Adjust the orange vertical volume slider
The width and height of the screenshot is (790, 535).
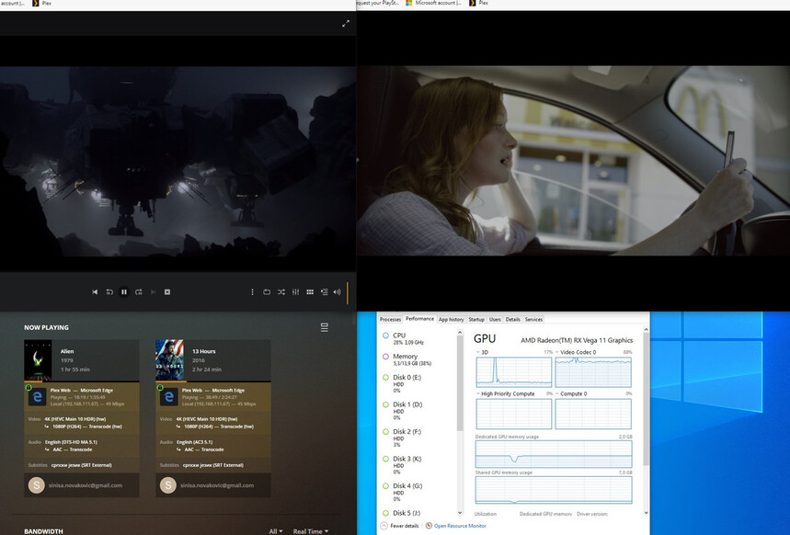pyautogui.click(x=348, y=293)
